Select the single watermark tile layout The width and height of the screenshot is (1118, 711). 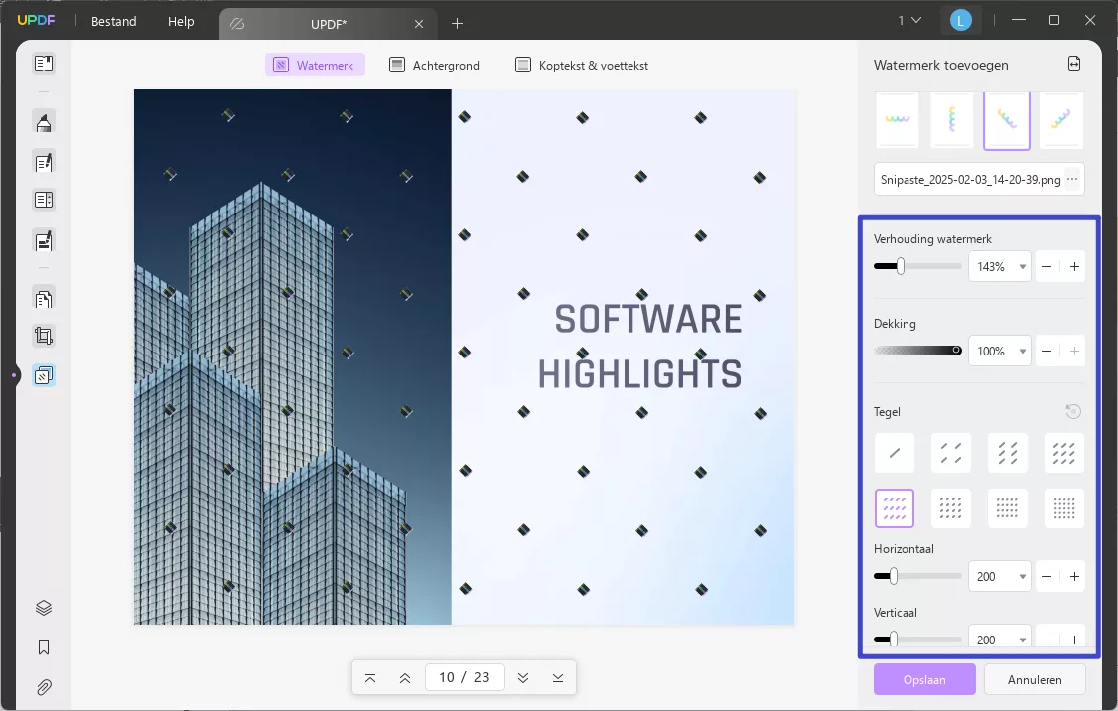[894, 453]
